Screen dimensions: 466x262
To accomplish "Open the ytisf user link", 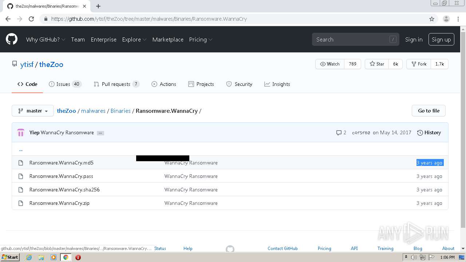I will [x=27, y=64].
